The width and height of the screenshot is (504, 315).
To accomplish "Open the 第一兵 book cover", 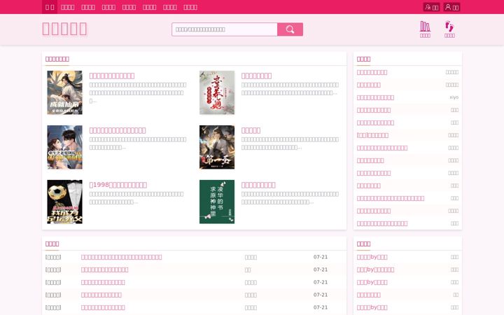I will 217,147.
